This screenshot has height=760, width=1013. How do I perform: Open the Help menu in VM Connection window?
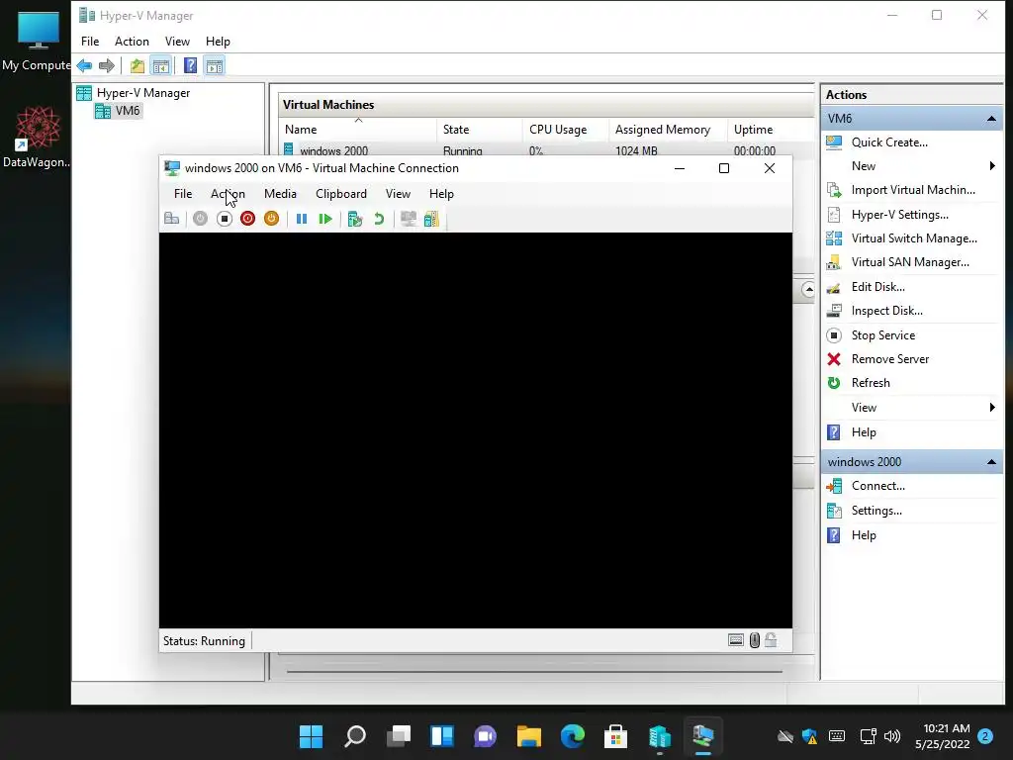441,194
